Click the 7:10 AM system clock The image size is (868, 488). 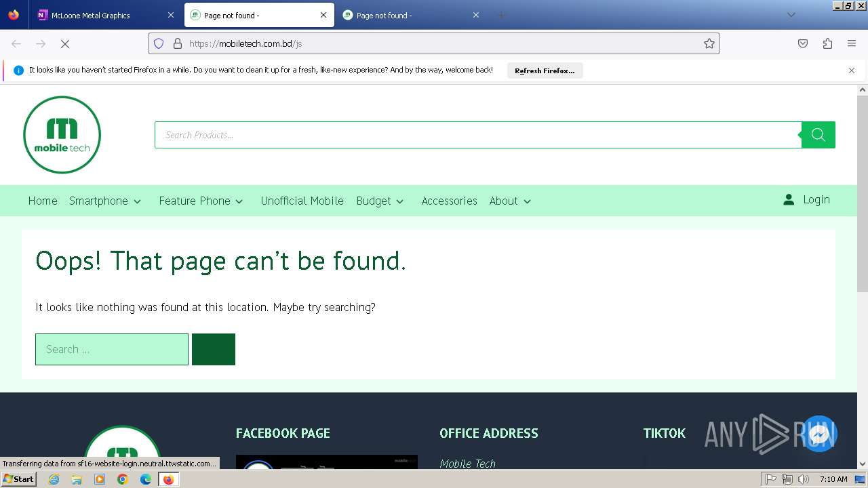pyautogui.click(x=833, y=479)
